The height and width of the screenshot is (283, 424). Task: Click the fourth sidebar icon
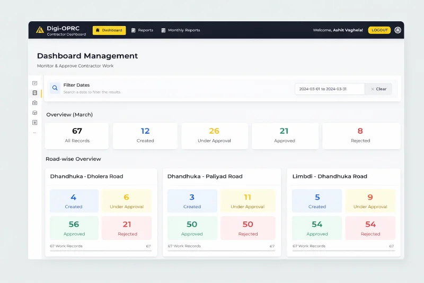pyautogui.click(x=34, y=113)
